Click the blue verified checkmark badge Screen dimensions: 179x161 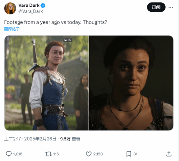pyautogui.click(x=43, y=6)
